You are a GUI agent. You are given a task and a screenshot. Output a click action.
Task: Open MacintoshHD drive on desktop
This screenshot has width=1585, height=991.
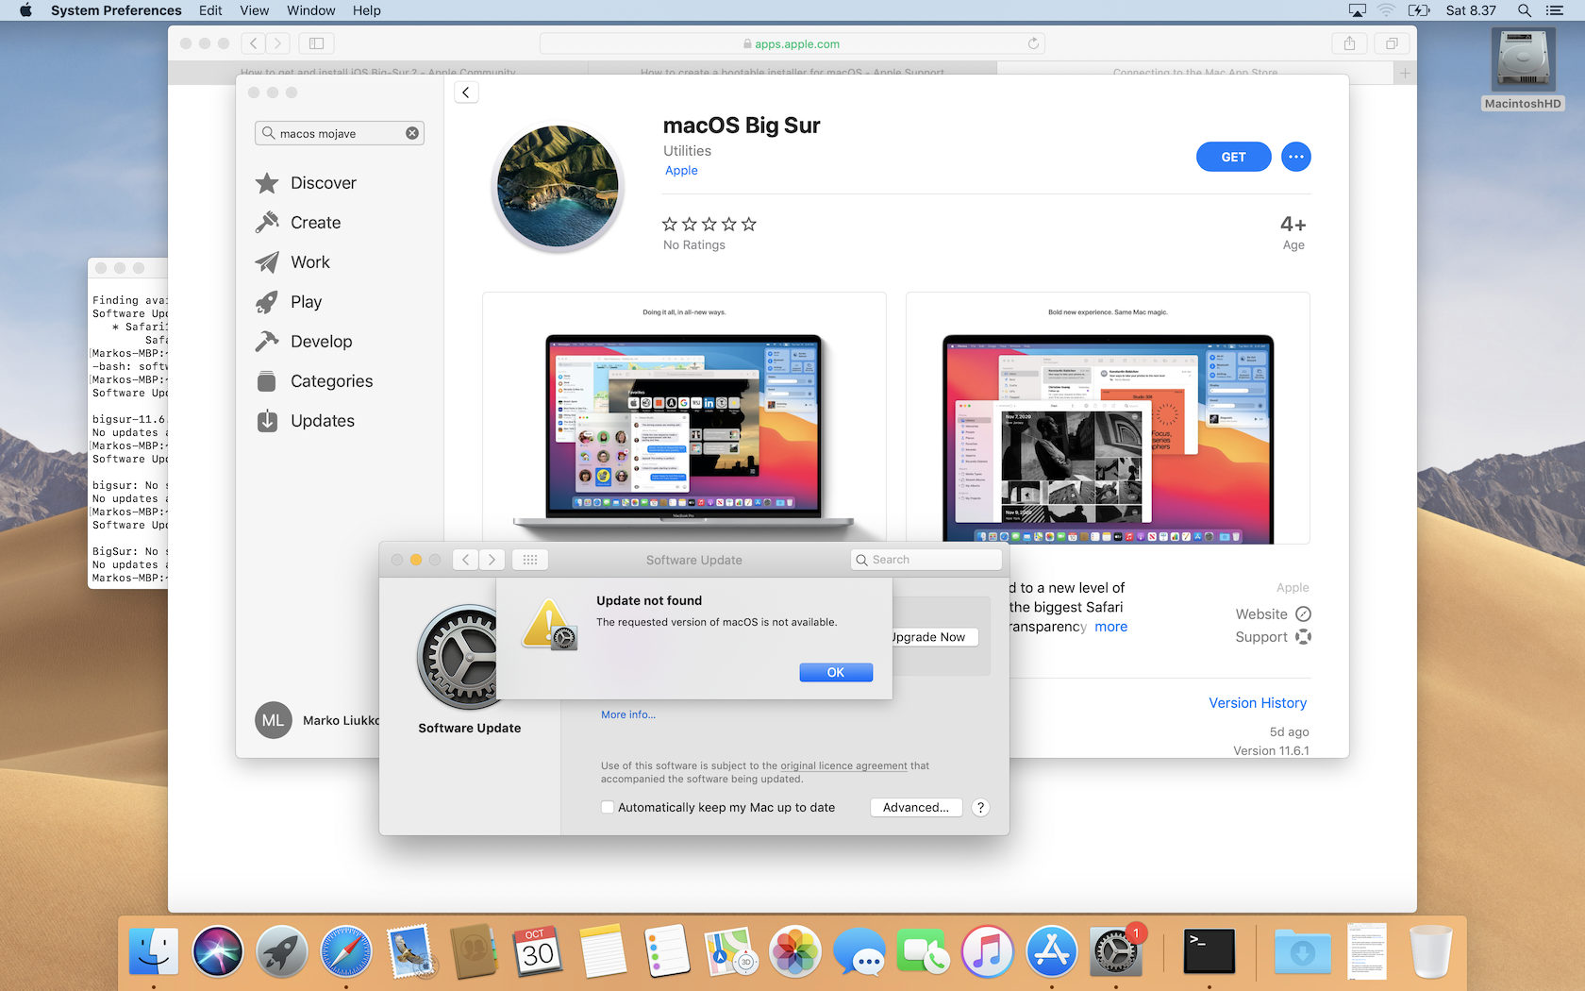pos(1522,69)
